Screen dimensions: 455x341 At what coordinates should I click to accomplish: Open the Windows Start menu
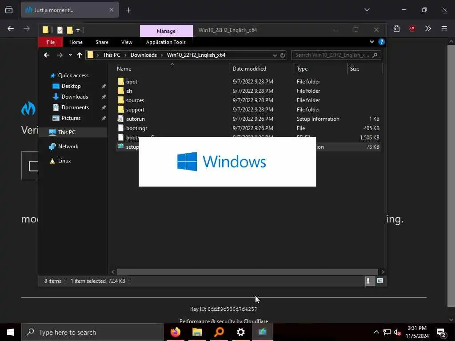click(11, 332)
